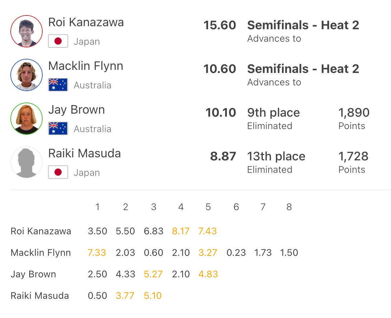Click Roi Kanazawa's 15.60 heat total
The image size is (391, 318).
220,25
